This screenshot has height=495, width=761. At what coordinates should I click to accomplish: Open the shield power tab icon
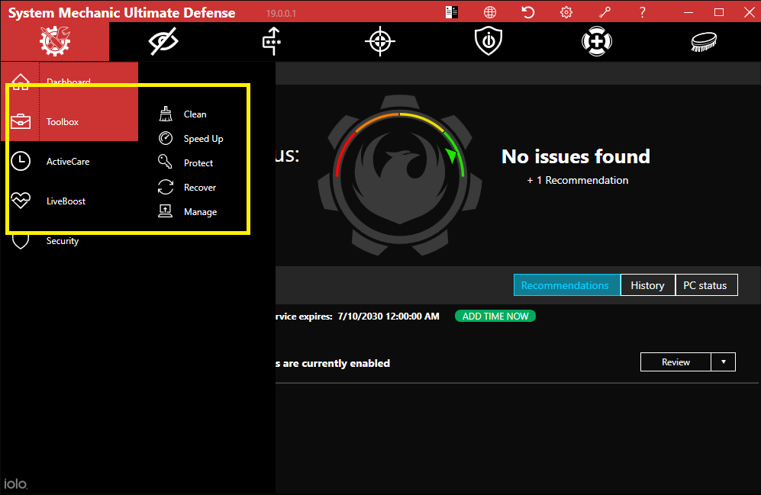(x=489, y=41)
